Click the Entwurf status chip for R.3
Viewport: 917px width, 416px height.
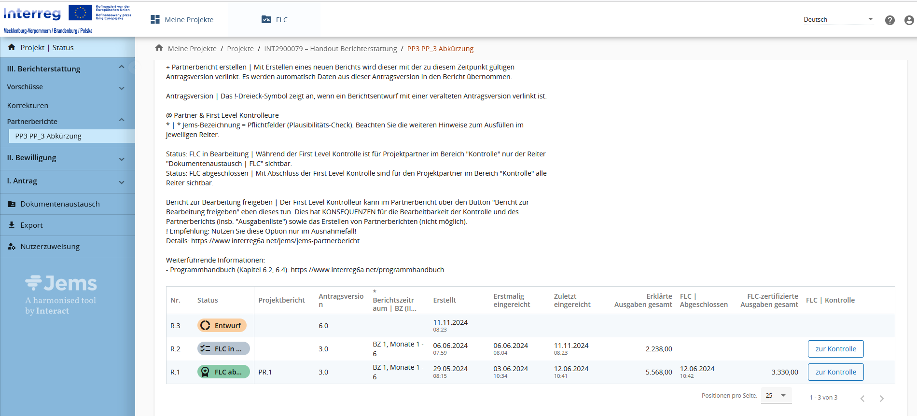(x=222, y=326)
